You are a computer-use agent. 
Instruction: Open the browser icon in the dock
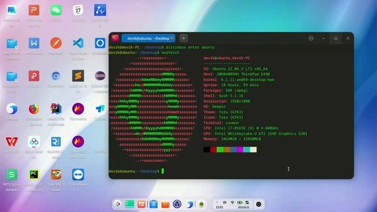click(x=190, y=204)
